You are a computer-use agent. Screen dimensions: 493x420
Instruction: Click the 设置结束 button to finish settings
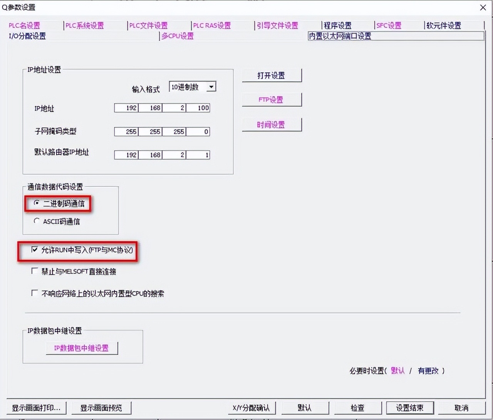410,408
